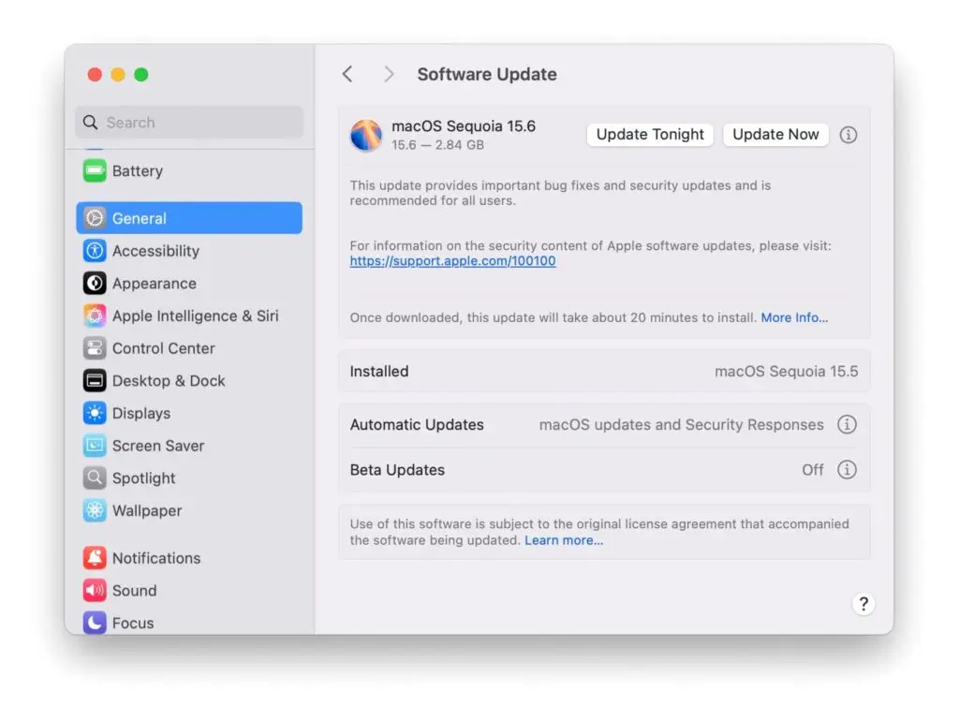
Task: Click the '15.6 — 2.84 GB' size text
Action: tap(438, 145)
